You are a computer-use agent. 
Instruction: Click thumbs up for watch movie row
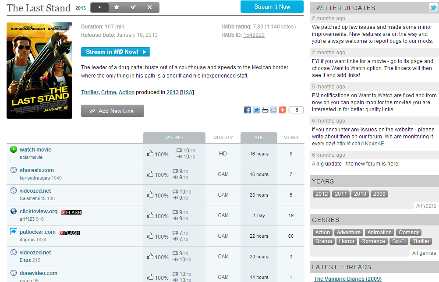coord(150,153)
